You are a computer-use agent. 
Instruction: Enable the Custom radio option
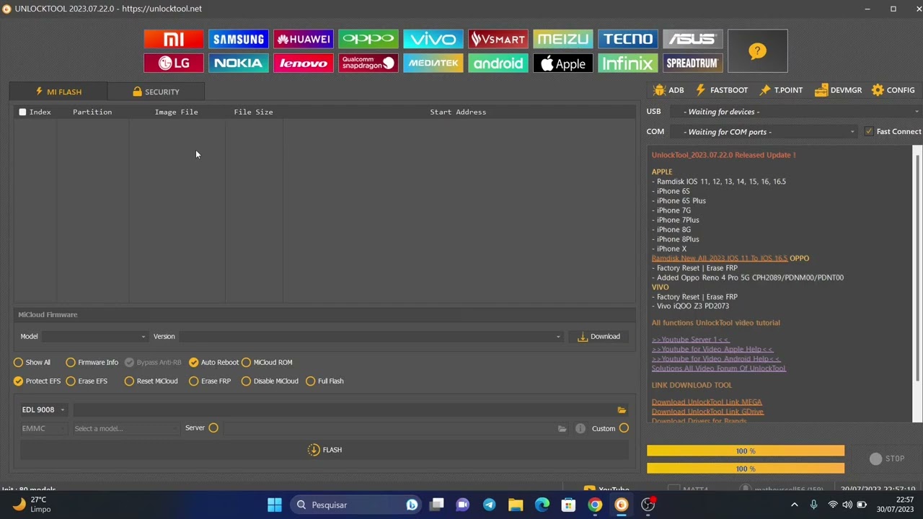pos(624,428)
